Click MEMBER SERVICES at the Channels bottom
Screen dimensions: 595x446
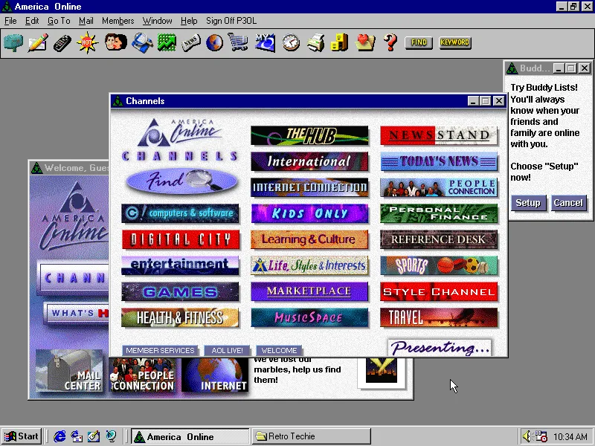tap(161, 350)
